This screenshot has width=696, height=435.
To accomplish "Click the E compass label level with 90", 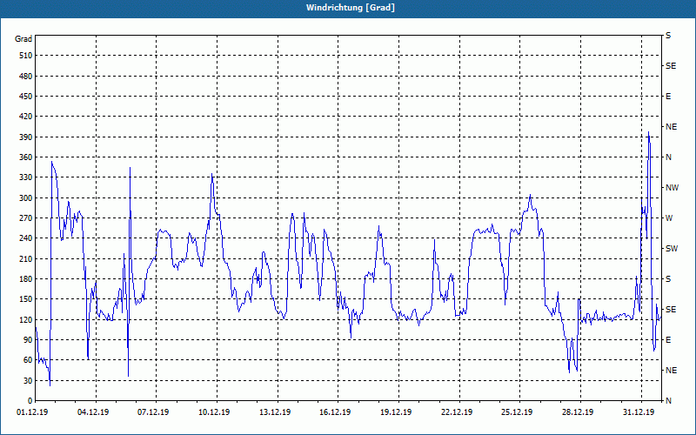I will [668, 340].
